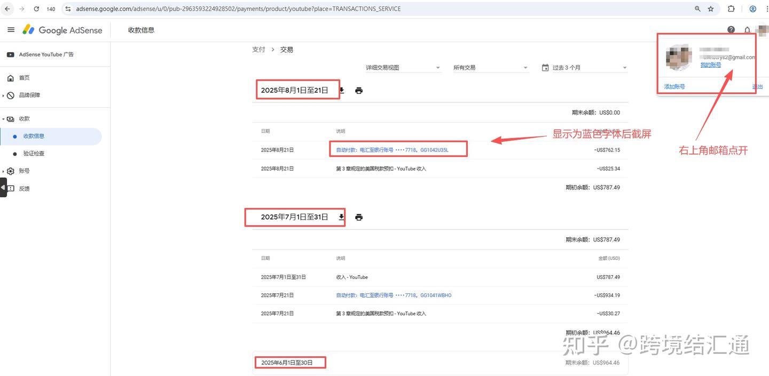The height and width of the screenshot is (376, 769).
Task: Click 退出 to sign out
Action: click(x=757, y=86)
